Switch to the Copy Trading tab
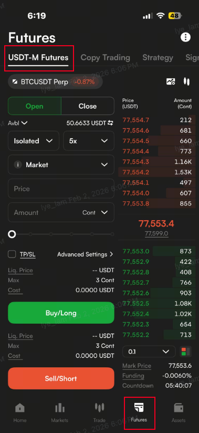 105,57
